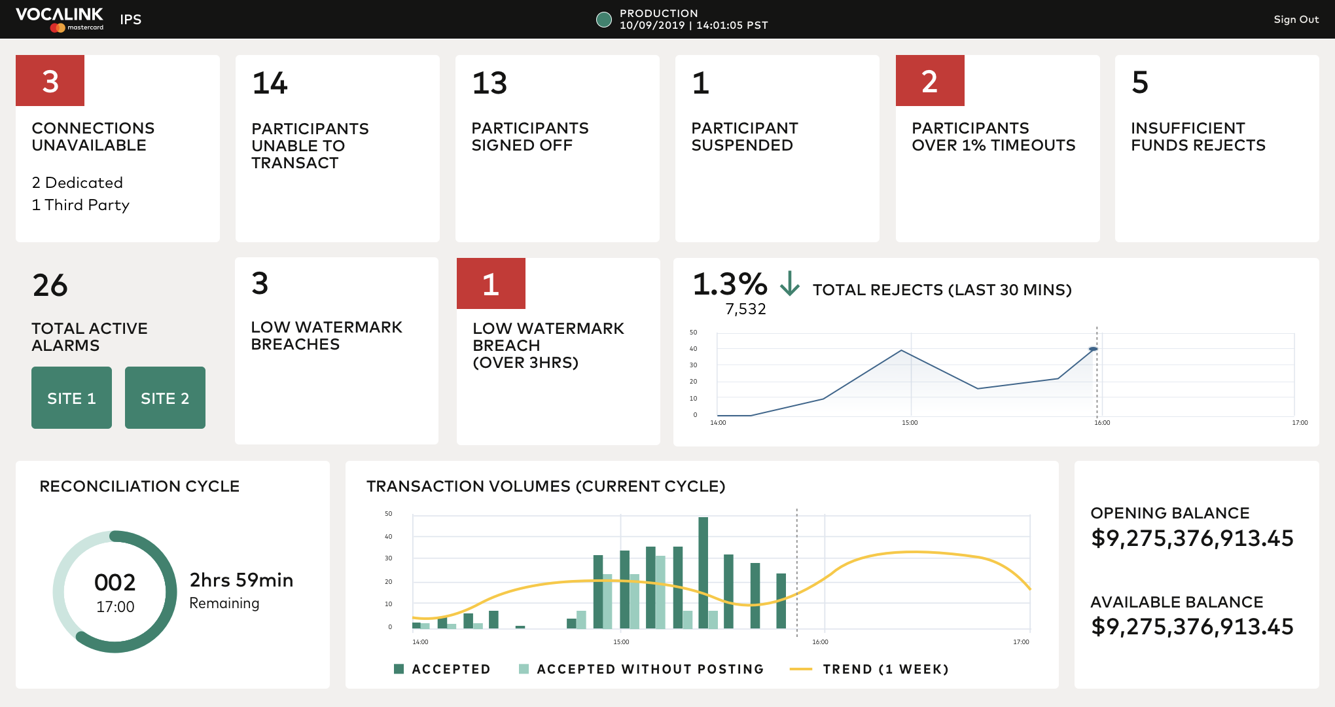
Task: Click the Accepted Without Posting legend swatch
Action: [x=524, y=669]
